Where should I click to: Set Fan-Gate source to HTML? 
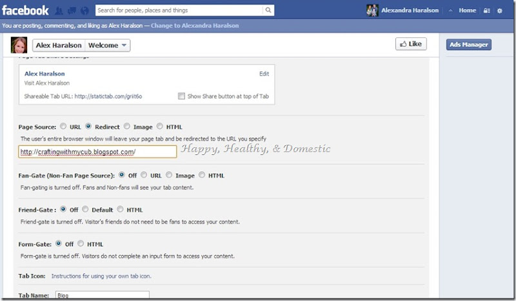[202, 175]
